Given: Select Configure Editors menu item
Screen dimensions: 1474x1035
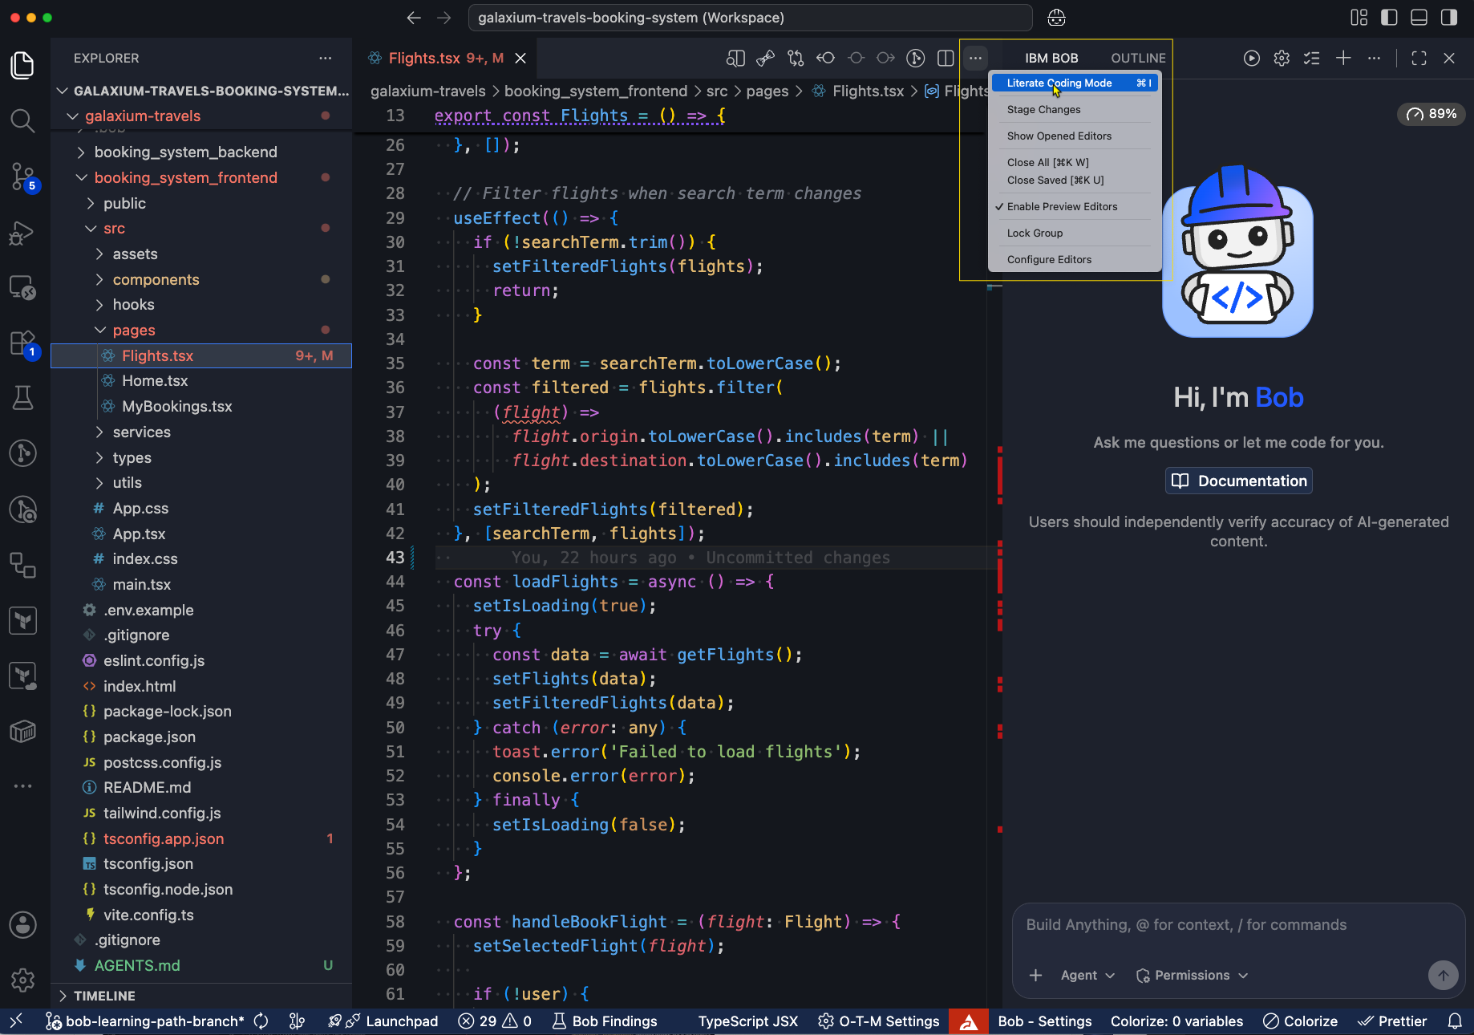Looking at the screenshot, I should pyautogui.click(x=1075, y=260).
